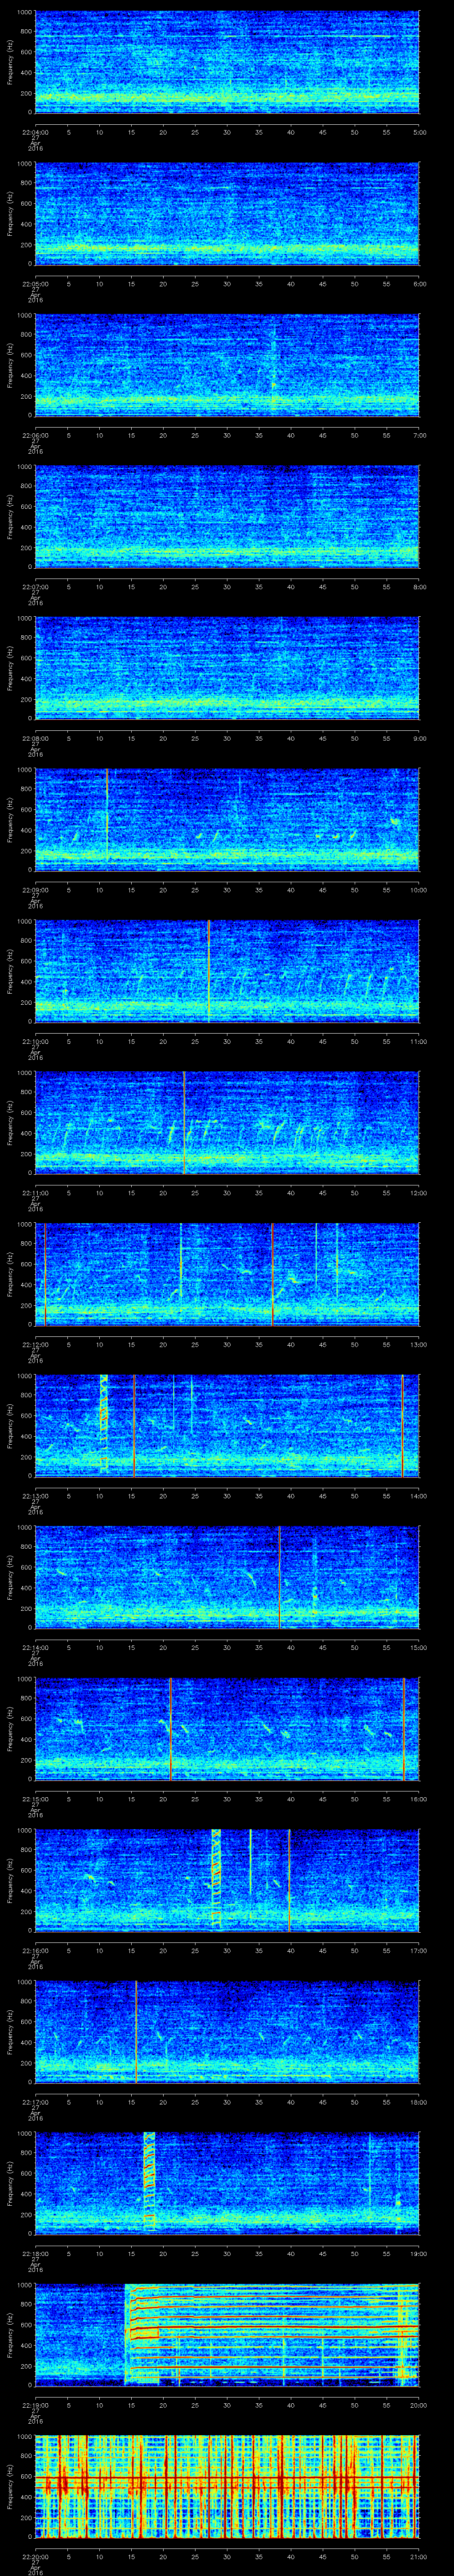Image resolution: width=454 pixels, height=2576 pixels.
Task: Open the spectrogram panel starting at 22:06:00
Action: click(x=227, y=365)
